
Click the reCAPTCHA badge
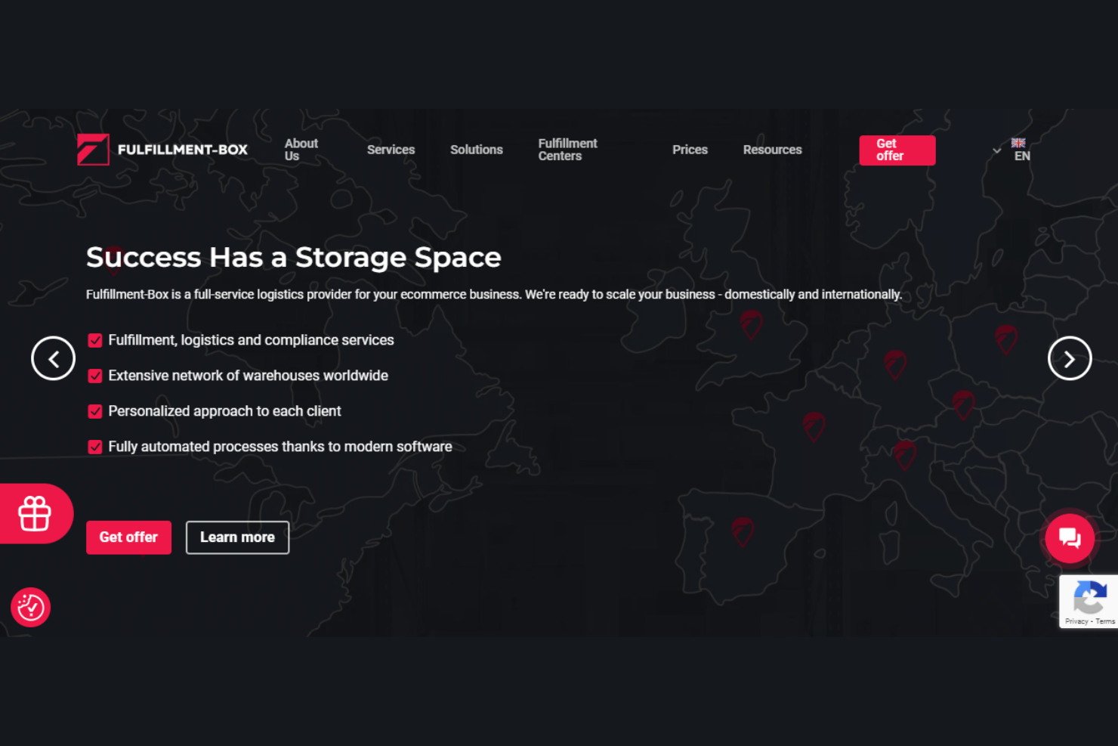click(1090, 602)
